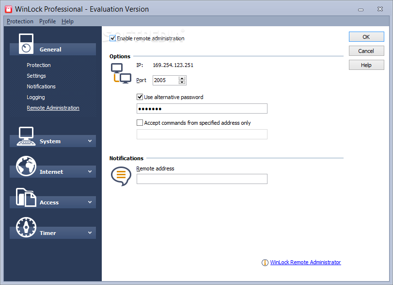
Task: Select Settings in the sidebar
Action: point(36,76)
